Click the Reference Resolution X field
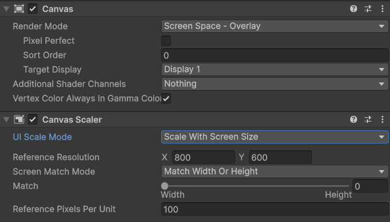The image size is (390, 222). point(203,157)
